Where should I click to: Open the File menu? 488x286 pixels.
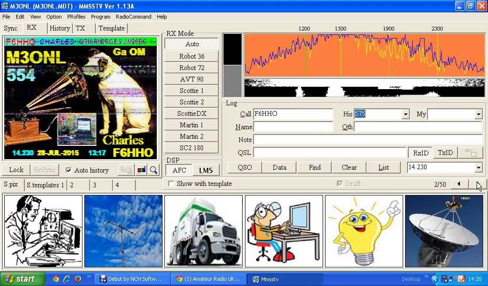6,17
